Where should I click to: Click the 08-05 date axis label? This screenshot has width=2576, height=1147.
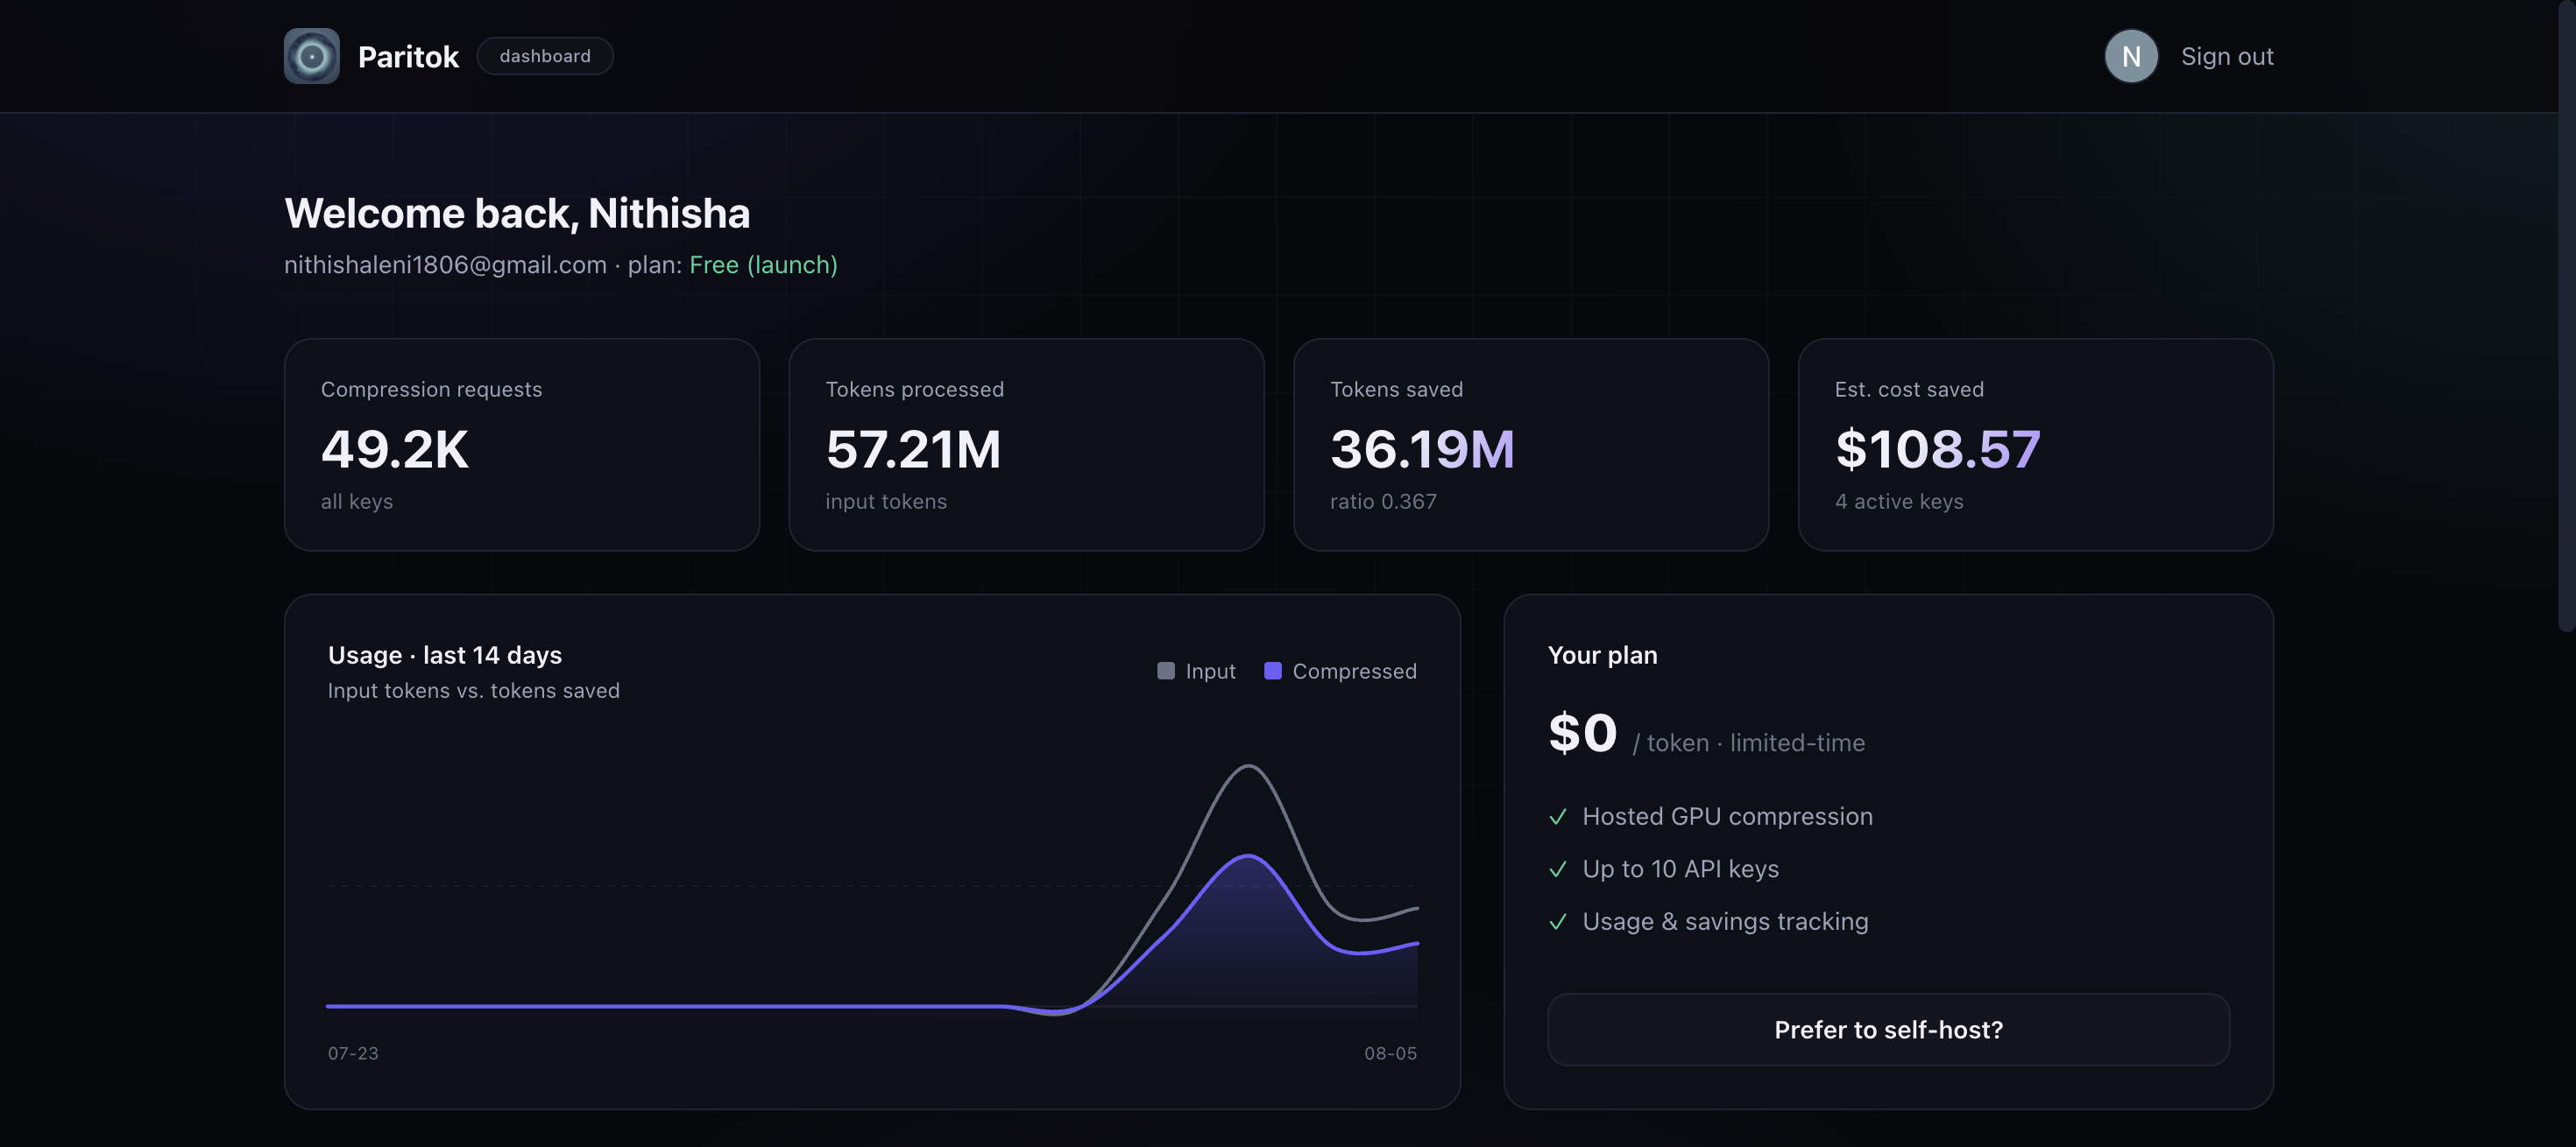tap(1390, 1053)
